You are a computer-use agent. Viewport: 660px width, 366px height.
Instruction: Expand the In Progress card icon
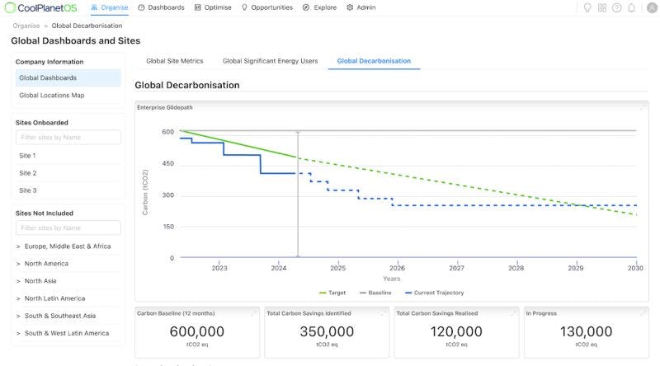(x=643, y=313)
